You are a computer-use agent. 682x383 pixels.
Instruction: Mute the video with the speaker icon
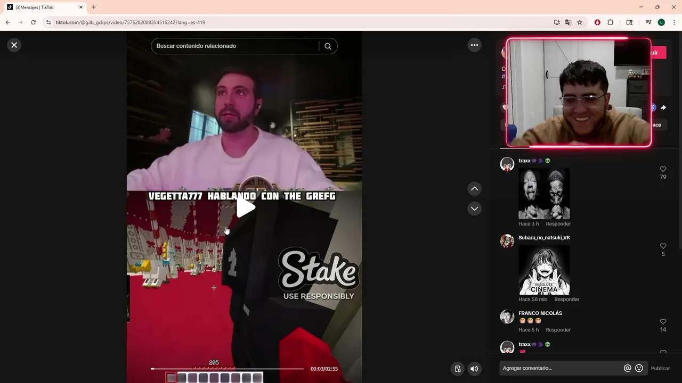[x=474, y=369]
